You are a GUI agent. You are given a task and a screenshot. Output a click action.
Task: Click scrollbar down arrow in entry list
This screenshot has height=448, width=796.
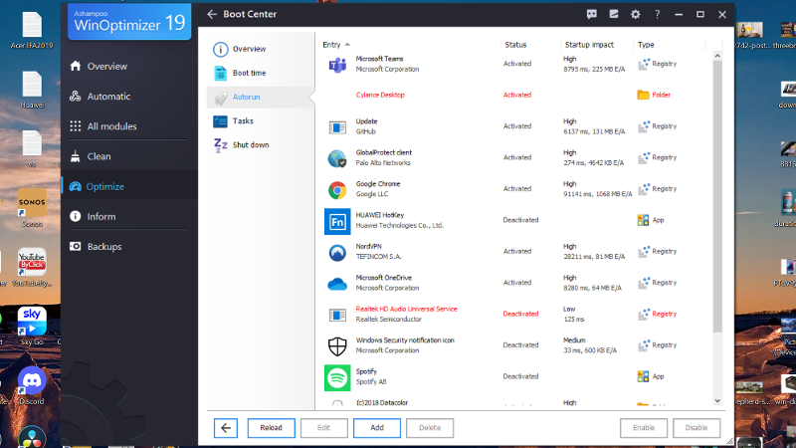point(717,401)
